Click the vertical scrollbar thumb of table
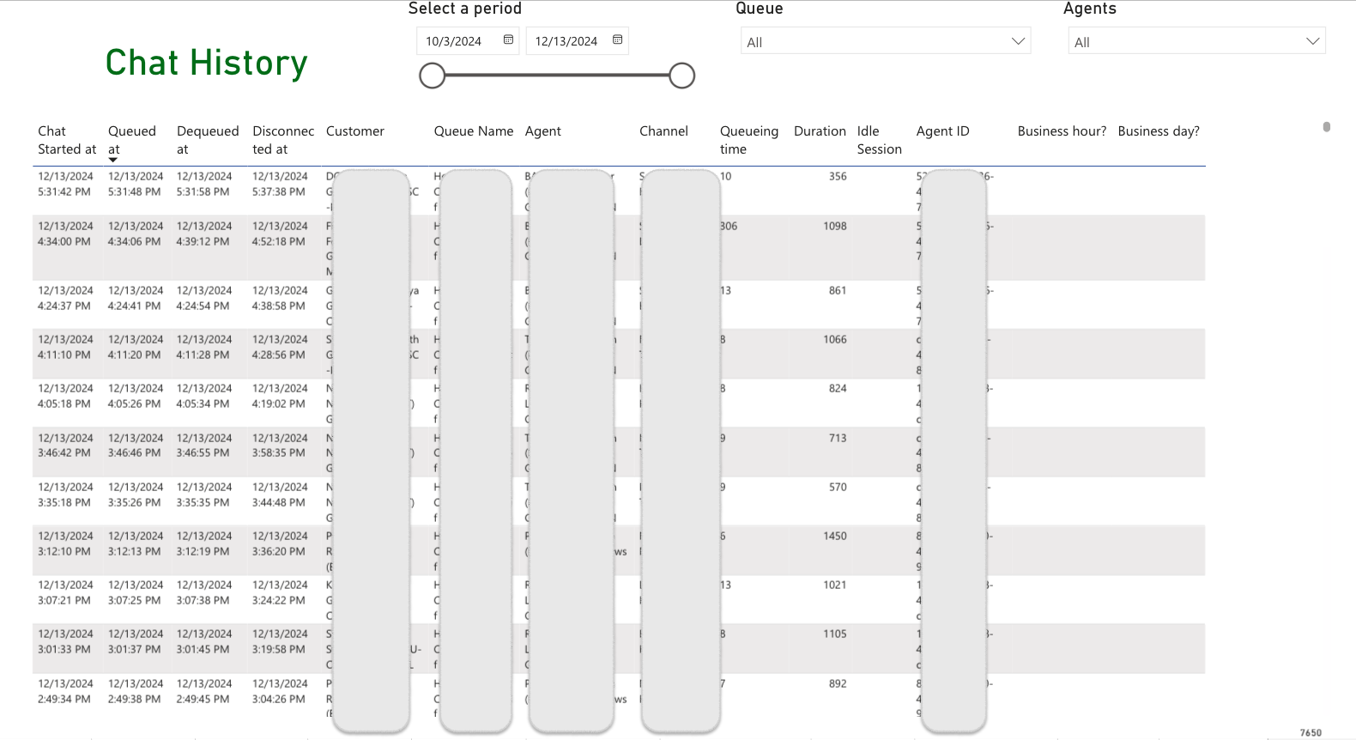 point(1327,127)
